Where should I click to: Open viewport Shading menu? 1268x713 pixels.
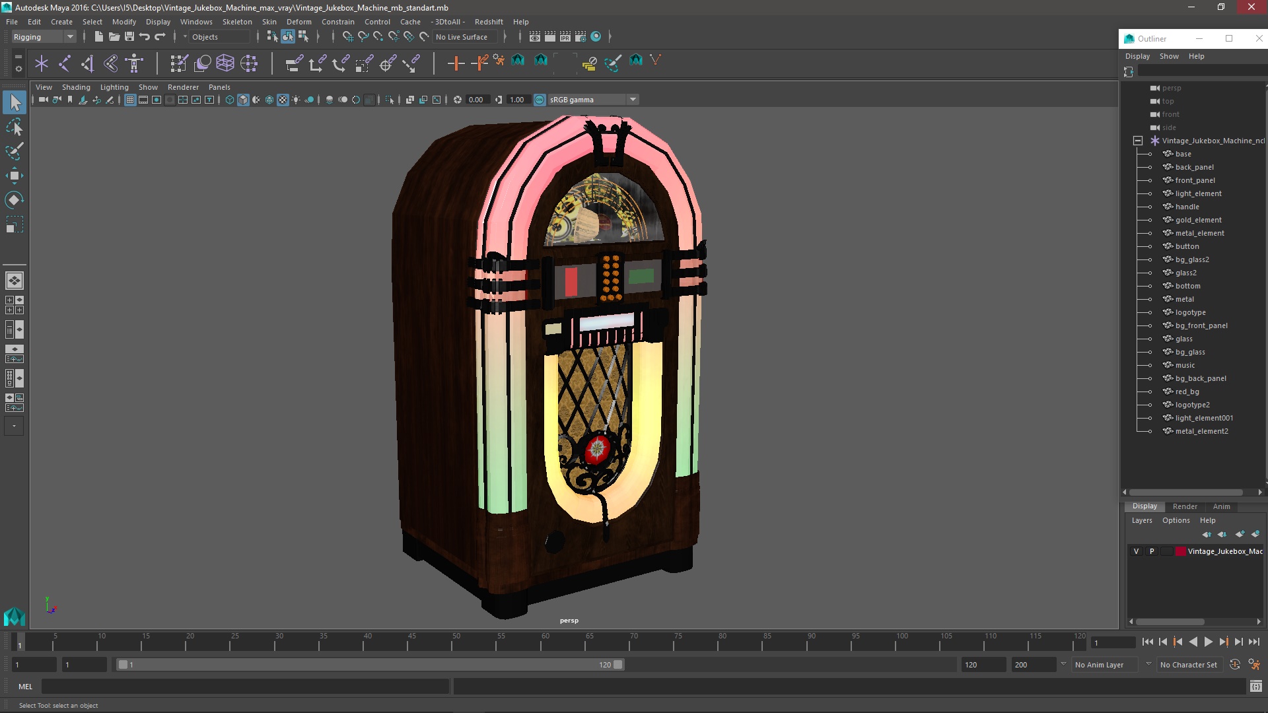click(76, 87)
